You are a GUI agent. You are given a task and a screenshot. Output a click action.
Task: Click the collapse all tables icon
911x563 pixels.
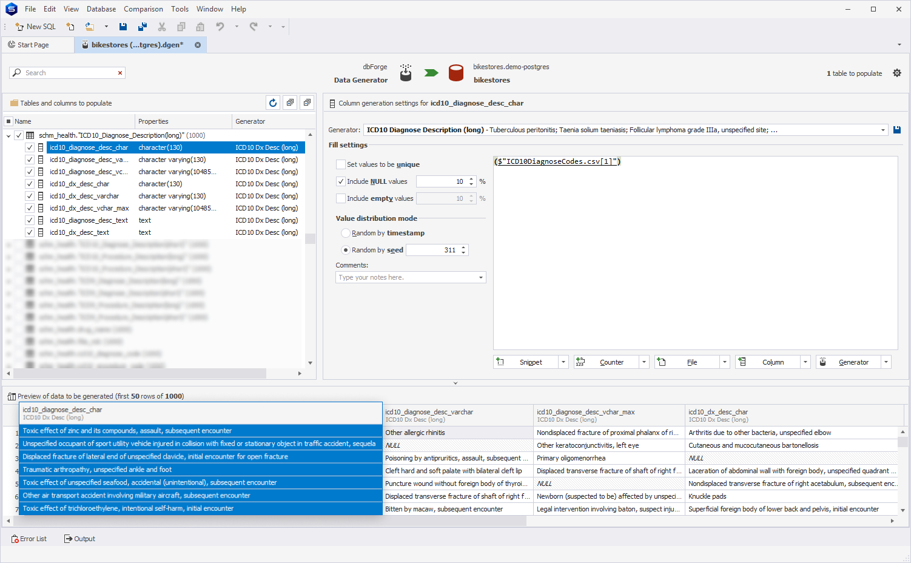(x=307, y=103)
